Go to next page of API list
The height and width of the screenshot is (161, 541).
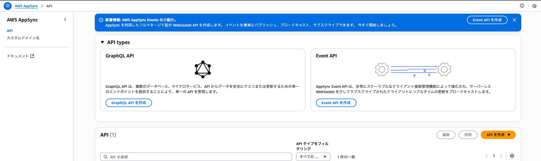click(x=501, y=156)
